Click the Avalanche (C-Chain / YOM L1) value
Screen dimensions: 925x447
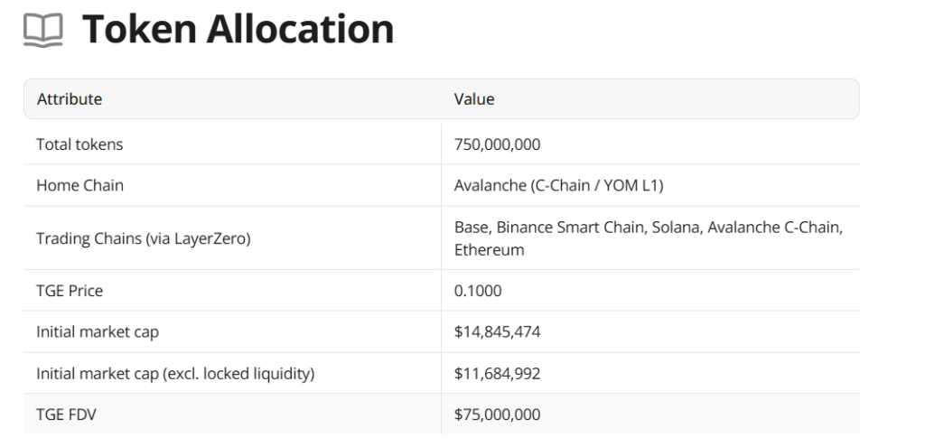tap(559, 185)
